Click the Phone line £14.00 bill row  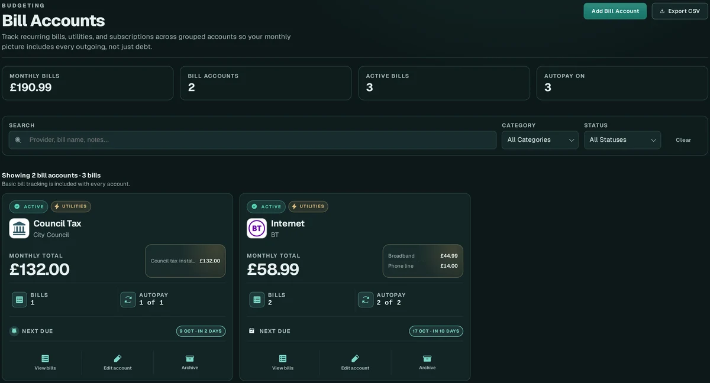tap(423, 266)
